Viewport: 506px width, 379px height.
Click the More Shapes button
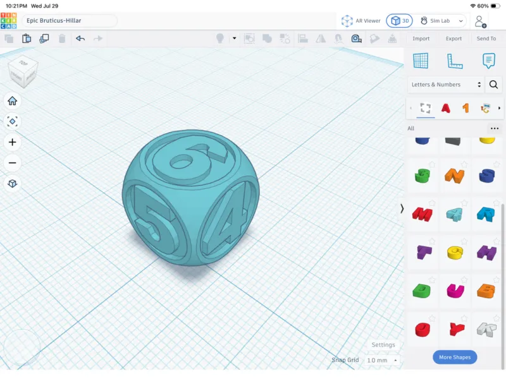(455, 357)
